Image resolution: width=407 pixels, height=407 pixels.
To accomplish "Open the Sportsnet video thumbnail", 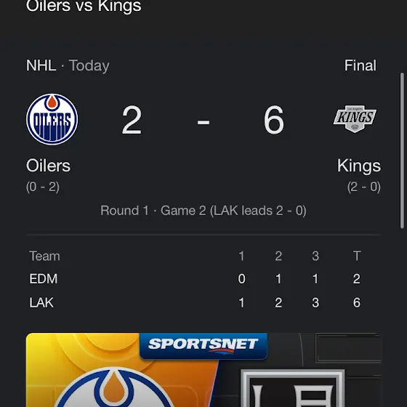I will click(x=203, y=370).
